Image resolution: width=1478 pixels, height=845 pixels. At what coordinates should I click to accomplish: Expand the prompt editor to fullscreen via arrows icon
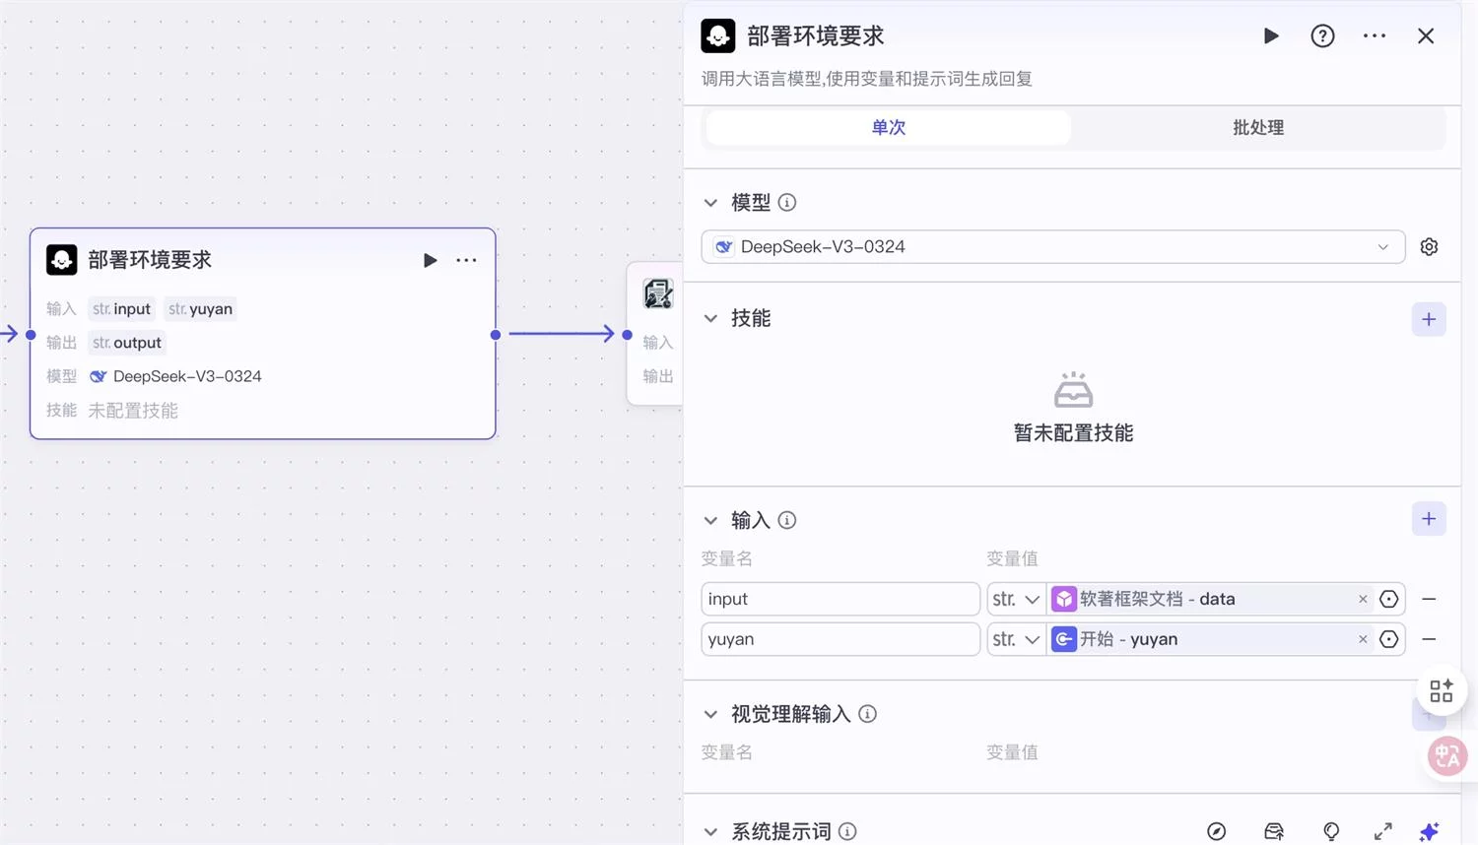pyautogui.click(x=1382, y=832)
